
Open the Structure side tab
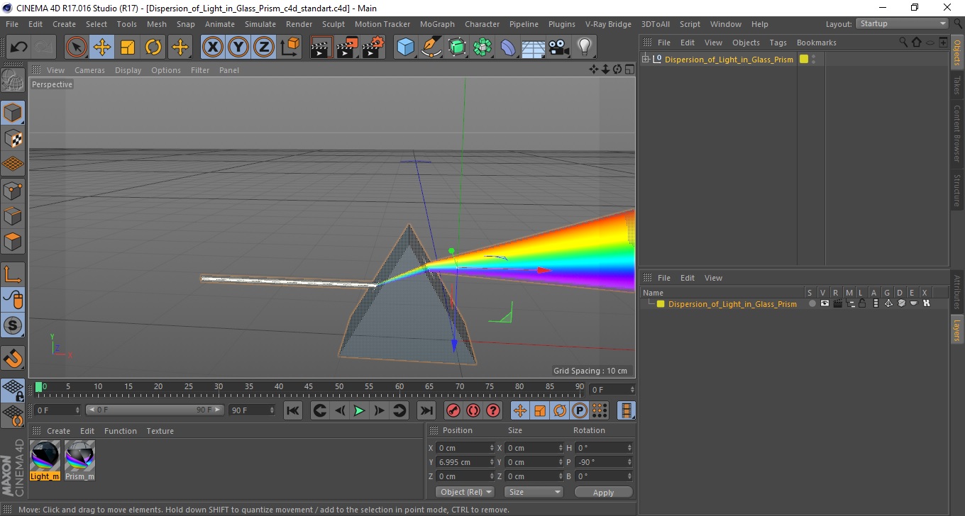[x=957, y=190]
